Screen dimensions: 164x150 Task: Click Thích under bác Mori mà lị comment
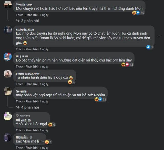20,148
